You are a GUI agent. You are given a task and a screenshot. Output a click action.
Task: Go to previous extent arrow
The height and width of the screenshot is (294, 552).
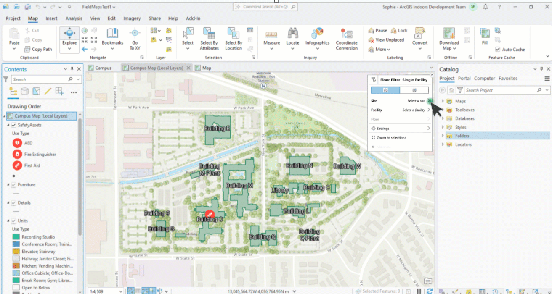coord(85,49)
